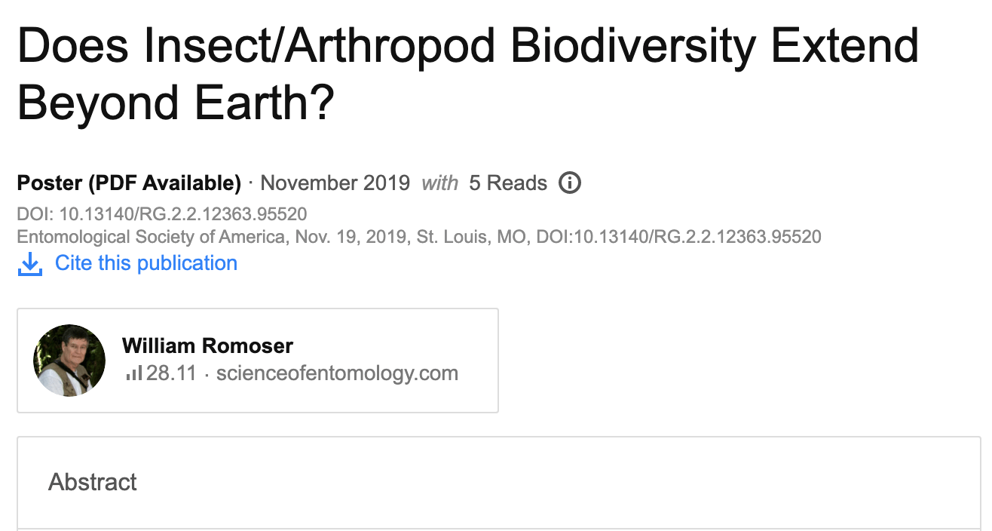Viewport: 992px width, 531px height.
Task: Click the download arrow icon for citation
Action: (30, 264)
